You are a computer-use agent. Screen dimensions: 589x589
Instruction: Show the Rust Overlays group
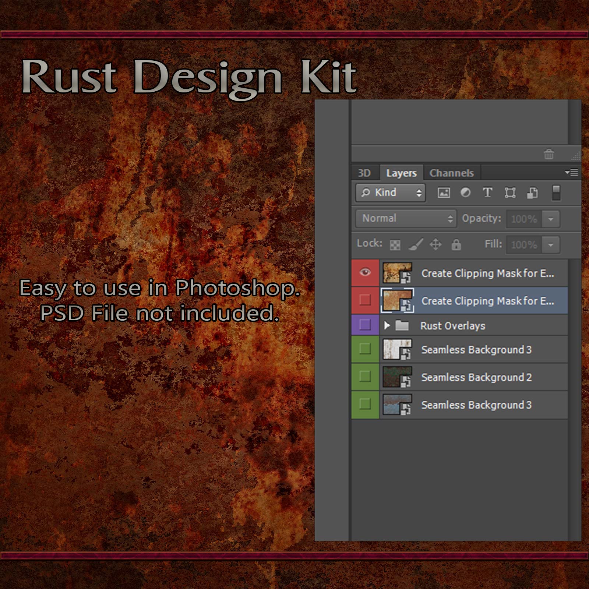pyautogui.click(x=365, y=325)
